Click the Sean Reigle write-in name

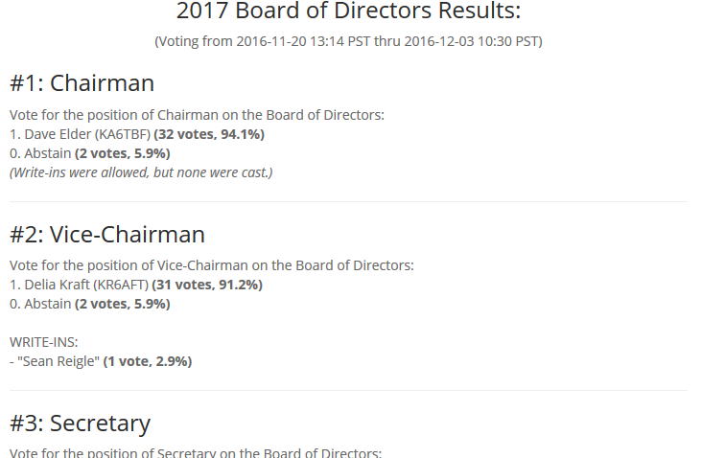[x=58, y=361]
